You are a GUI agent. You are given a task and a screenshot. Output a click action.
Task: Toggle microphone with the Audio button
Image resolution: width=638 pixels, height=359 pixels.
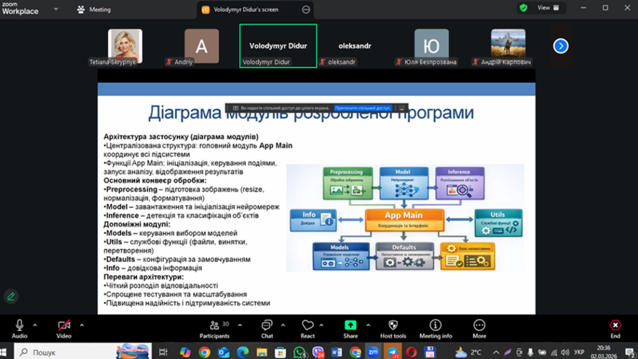tap(19, 325)
